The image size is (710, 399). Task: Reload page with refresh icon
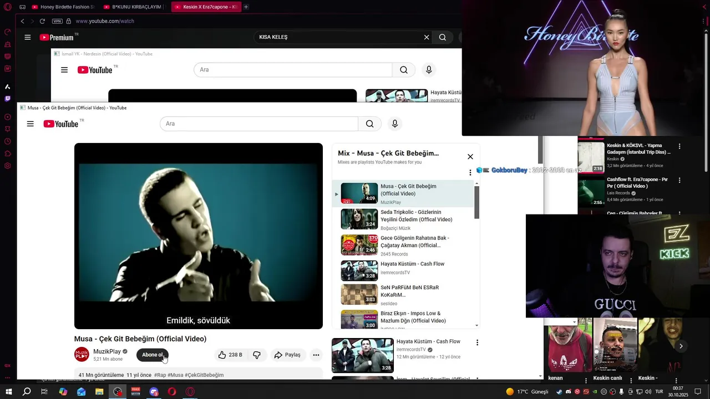pyautogui.click(x=42, y=21)
